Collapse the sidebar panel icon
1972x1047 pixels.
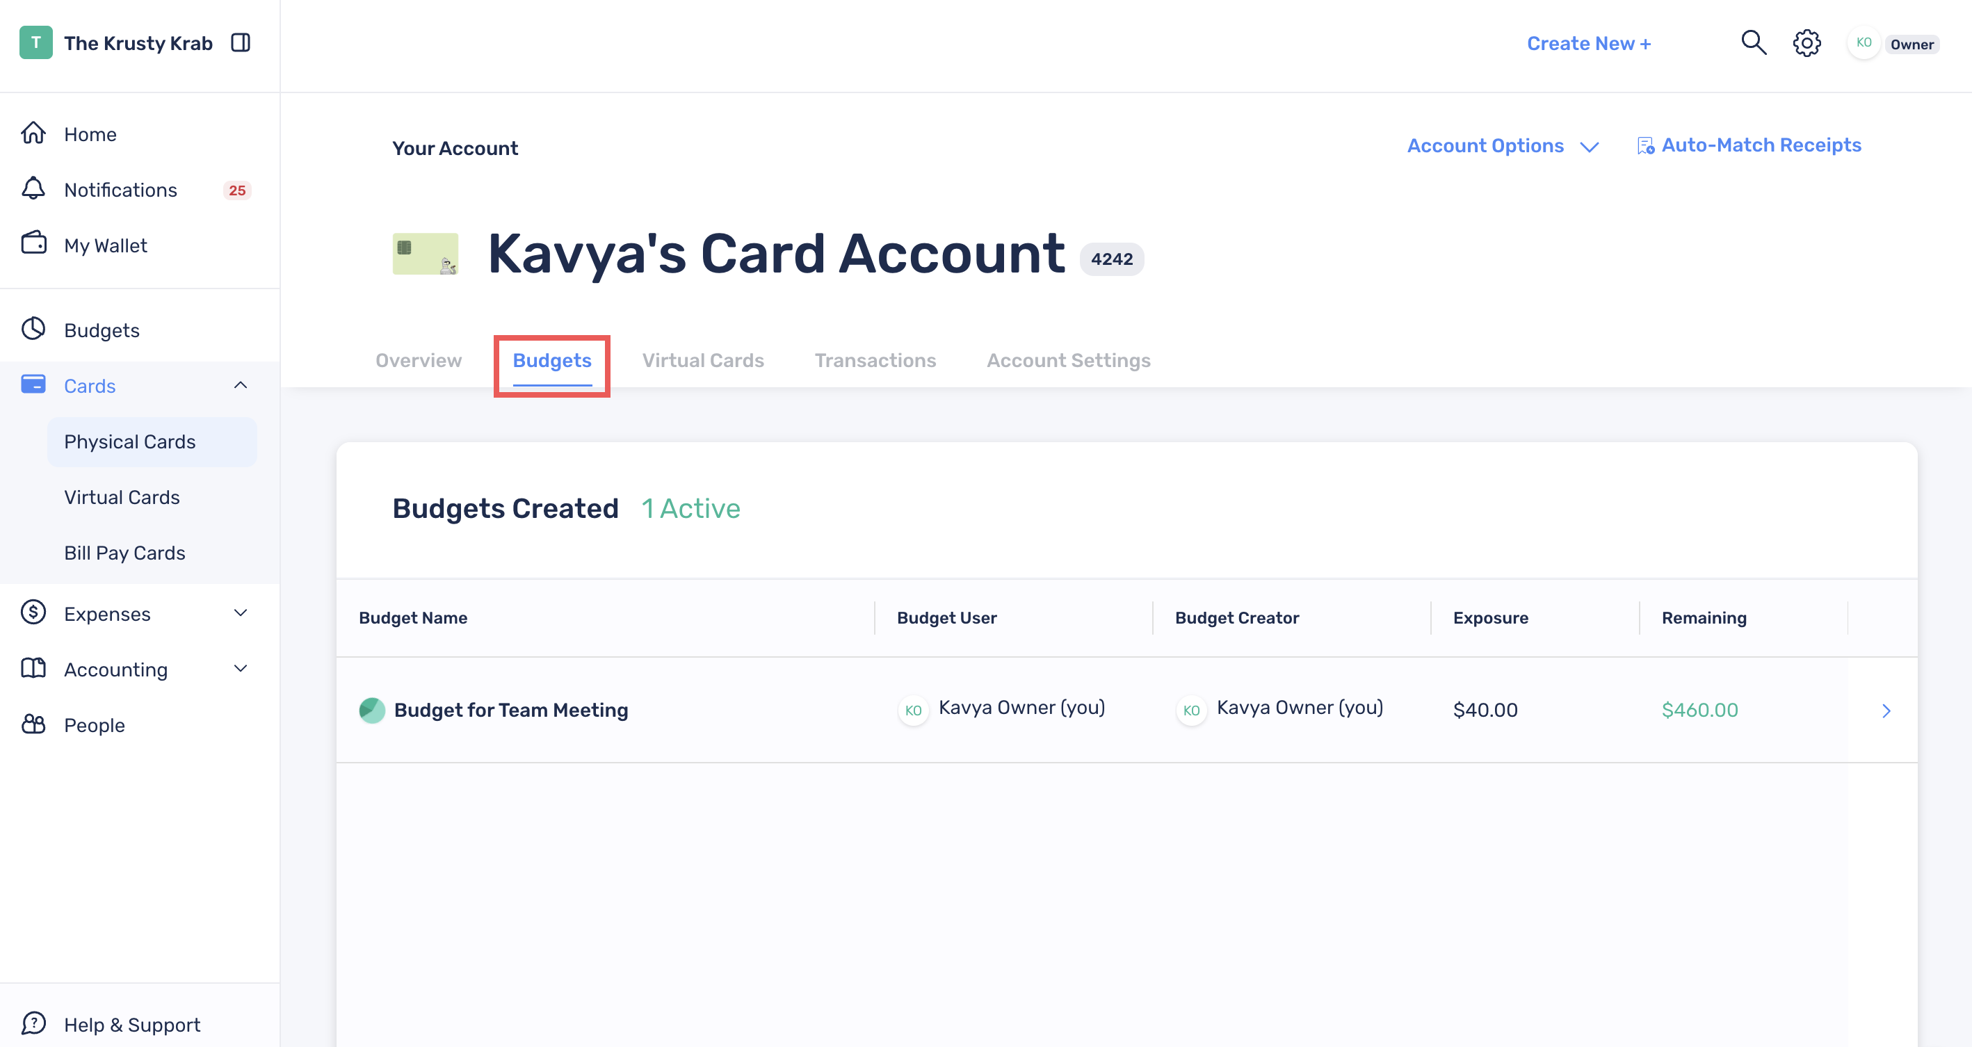click(x=241, y=43)
